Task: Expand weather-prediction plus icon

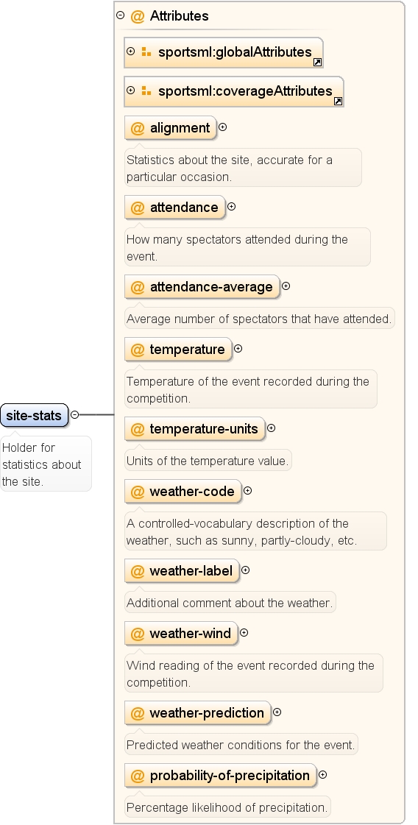Action: [x=277, y=712]
